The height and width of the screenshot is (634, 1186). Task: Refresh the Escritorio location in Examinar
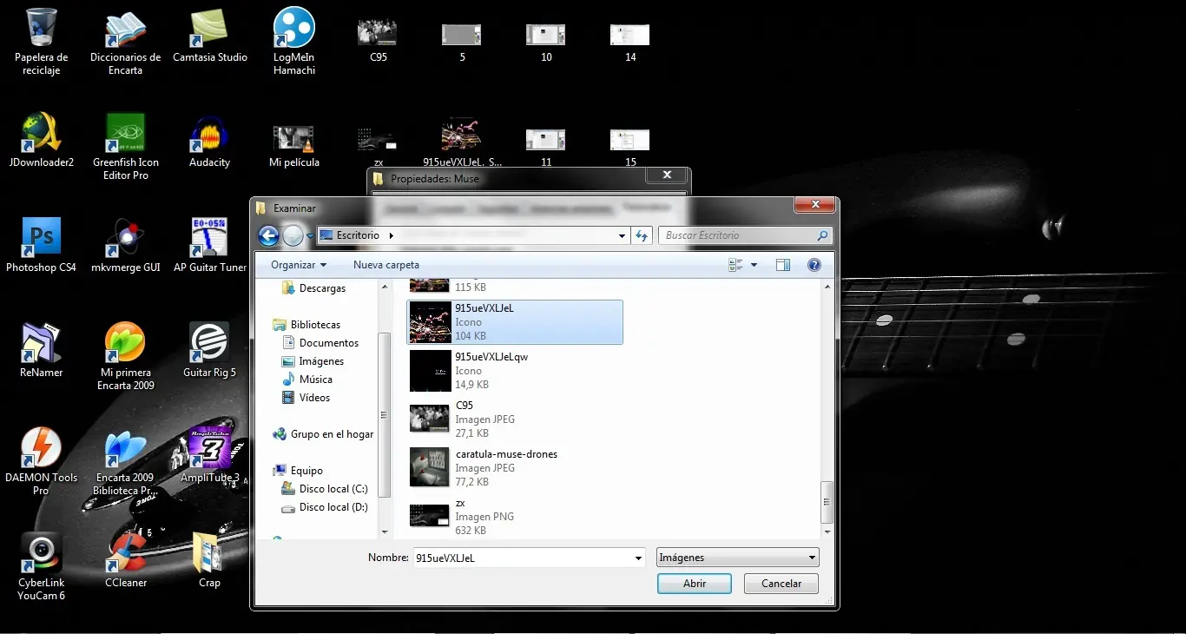(642, 235)
